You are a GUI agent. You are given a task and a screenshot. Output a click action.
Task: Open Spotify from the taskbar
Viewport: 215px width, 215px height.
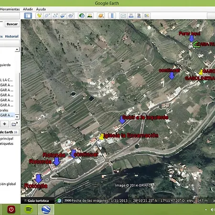29,209
